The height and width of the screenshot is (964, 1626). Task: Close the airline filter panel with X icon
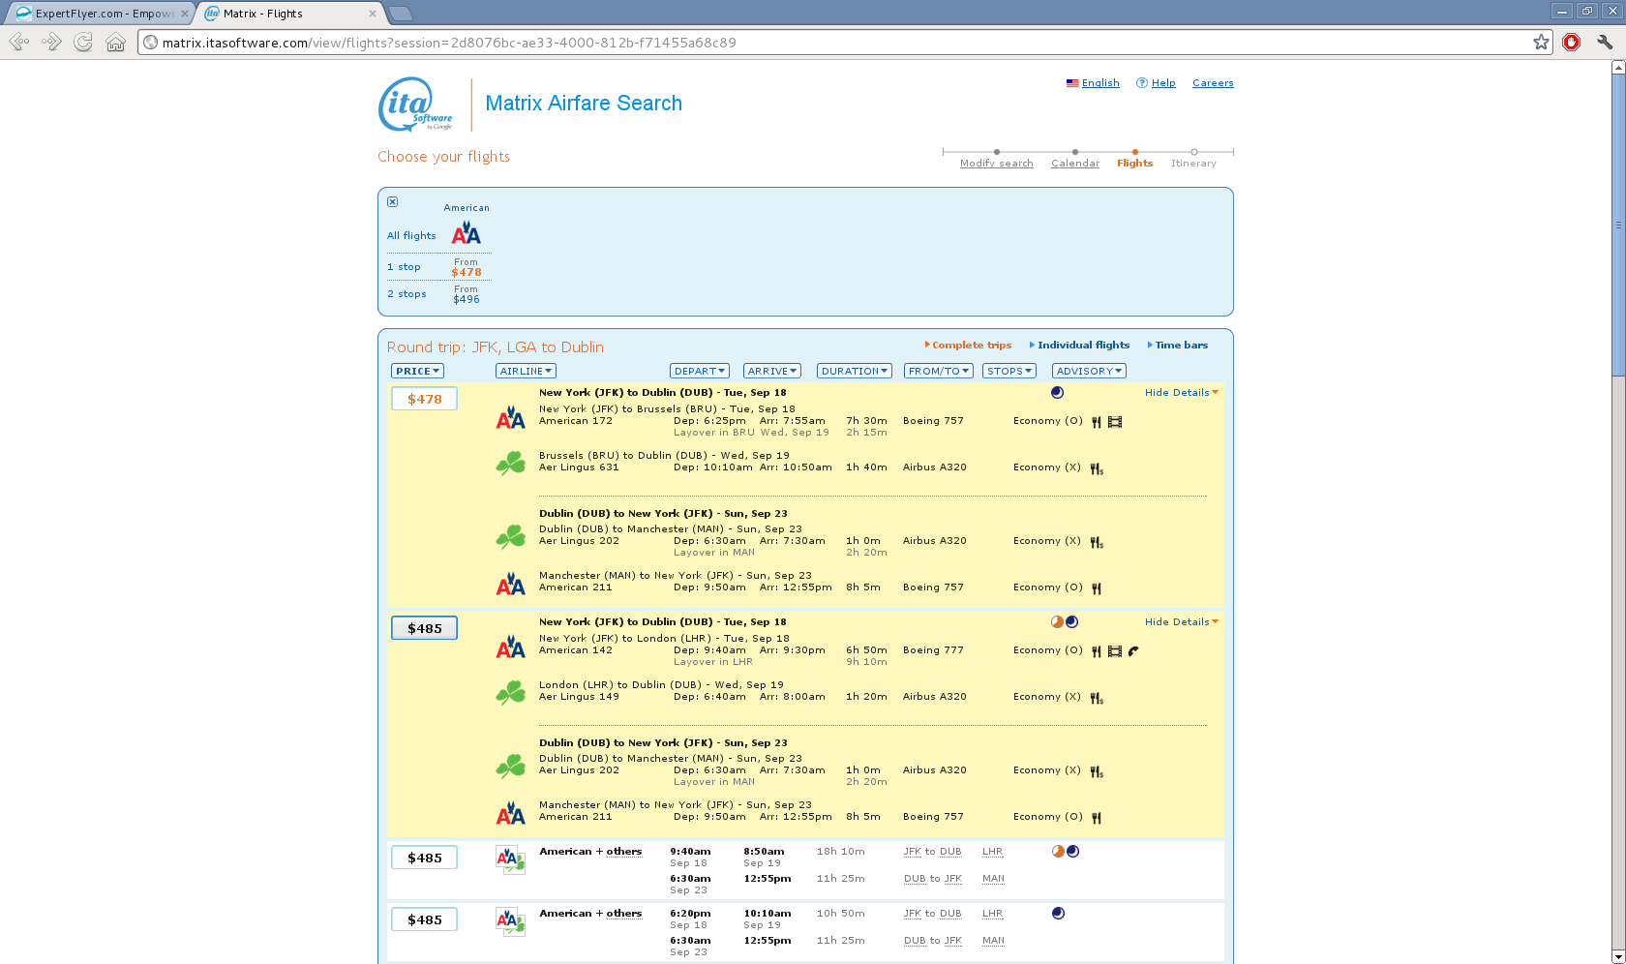392,202
